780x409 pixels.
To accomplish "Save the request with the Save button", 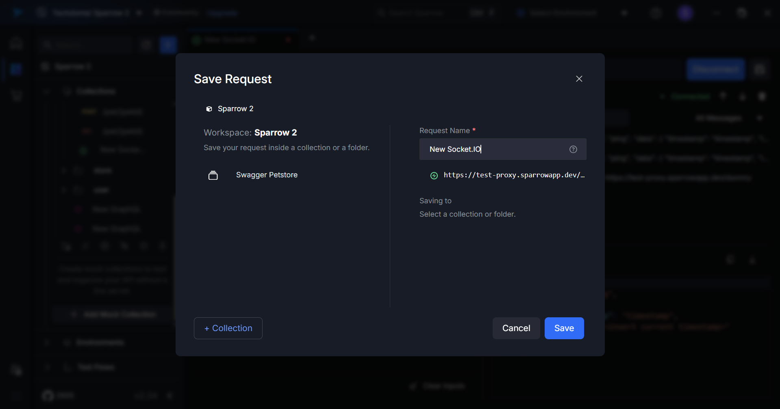I will pyautogui.click(x=564, y=328).
